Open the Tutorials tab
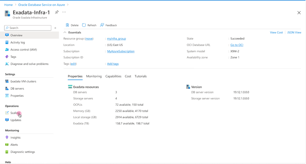This screenshot has height=164, width=306. [x=141, y=76]
